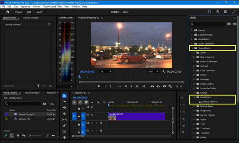The width and height of the screenshot is (239, 143).
Task: Select the Selection tool arrow
Action: (64, 96)
